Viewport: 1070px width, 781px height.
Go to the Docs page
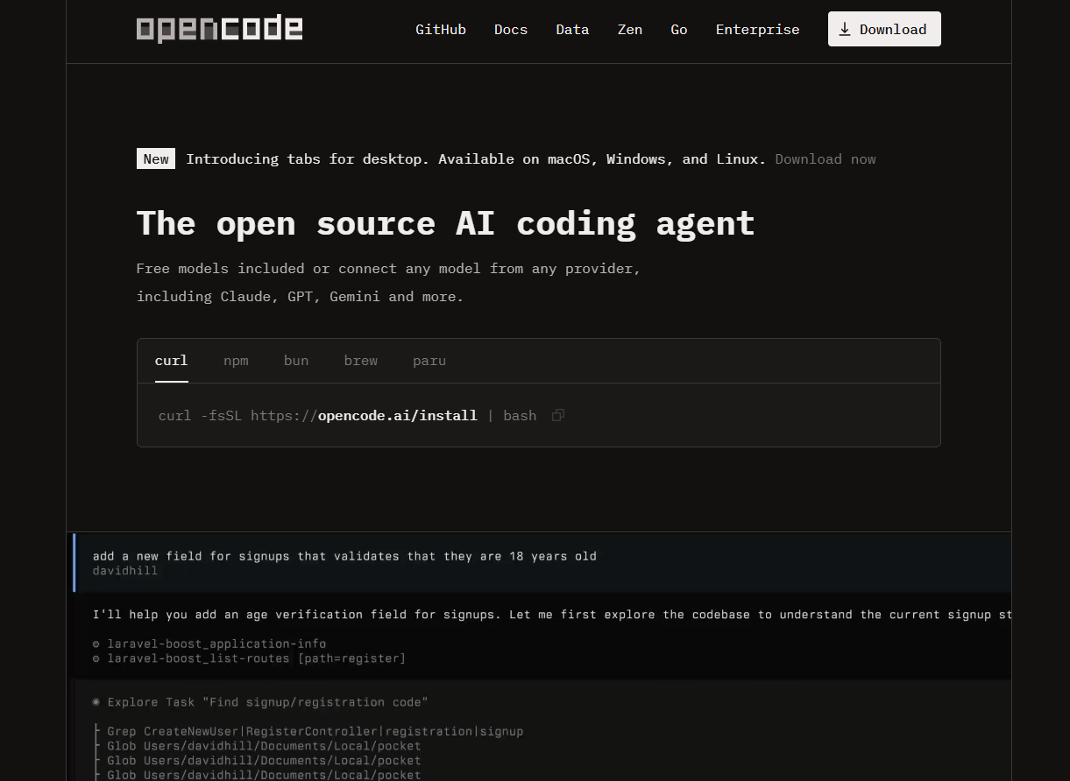[x=511, y=29]
